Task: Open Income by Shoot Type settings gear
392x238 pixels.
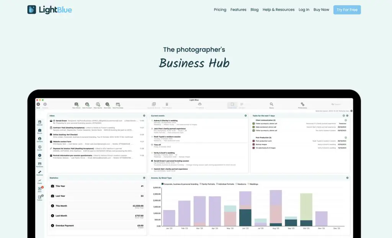Action: [x=347, y=178]
